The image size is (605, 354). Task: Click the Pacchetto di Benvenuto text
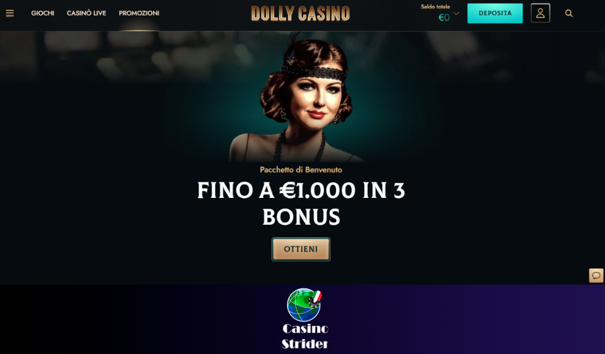point(301,169)
